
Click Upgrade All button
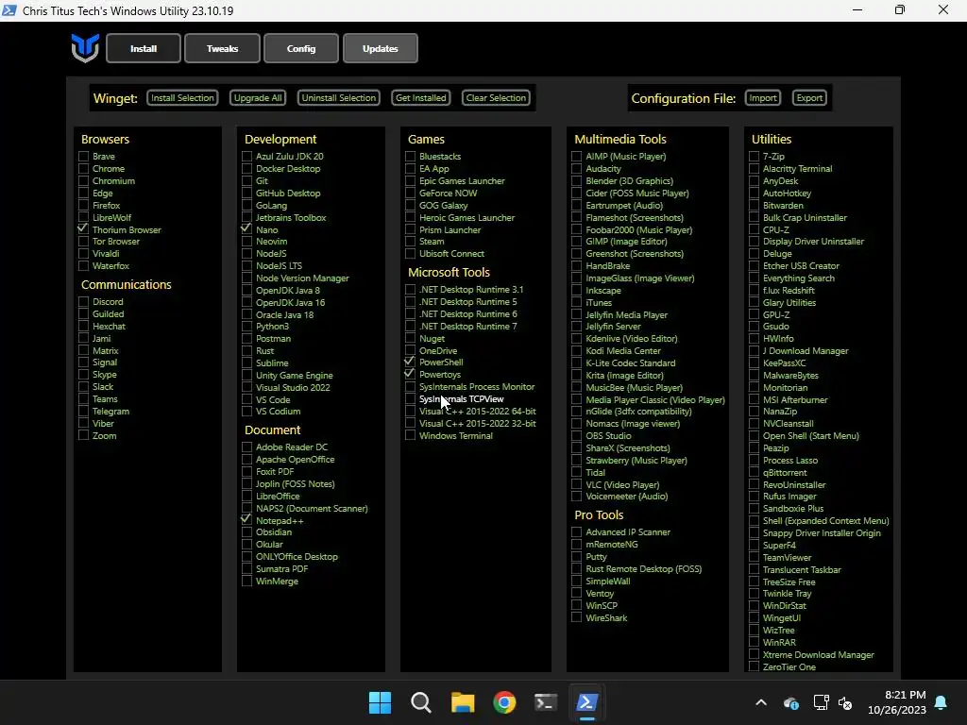point(258,97)
